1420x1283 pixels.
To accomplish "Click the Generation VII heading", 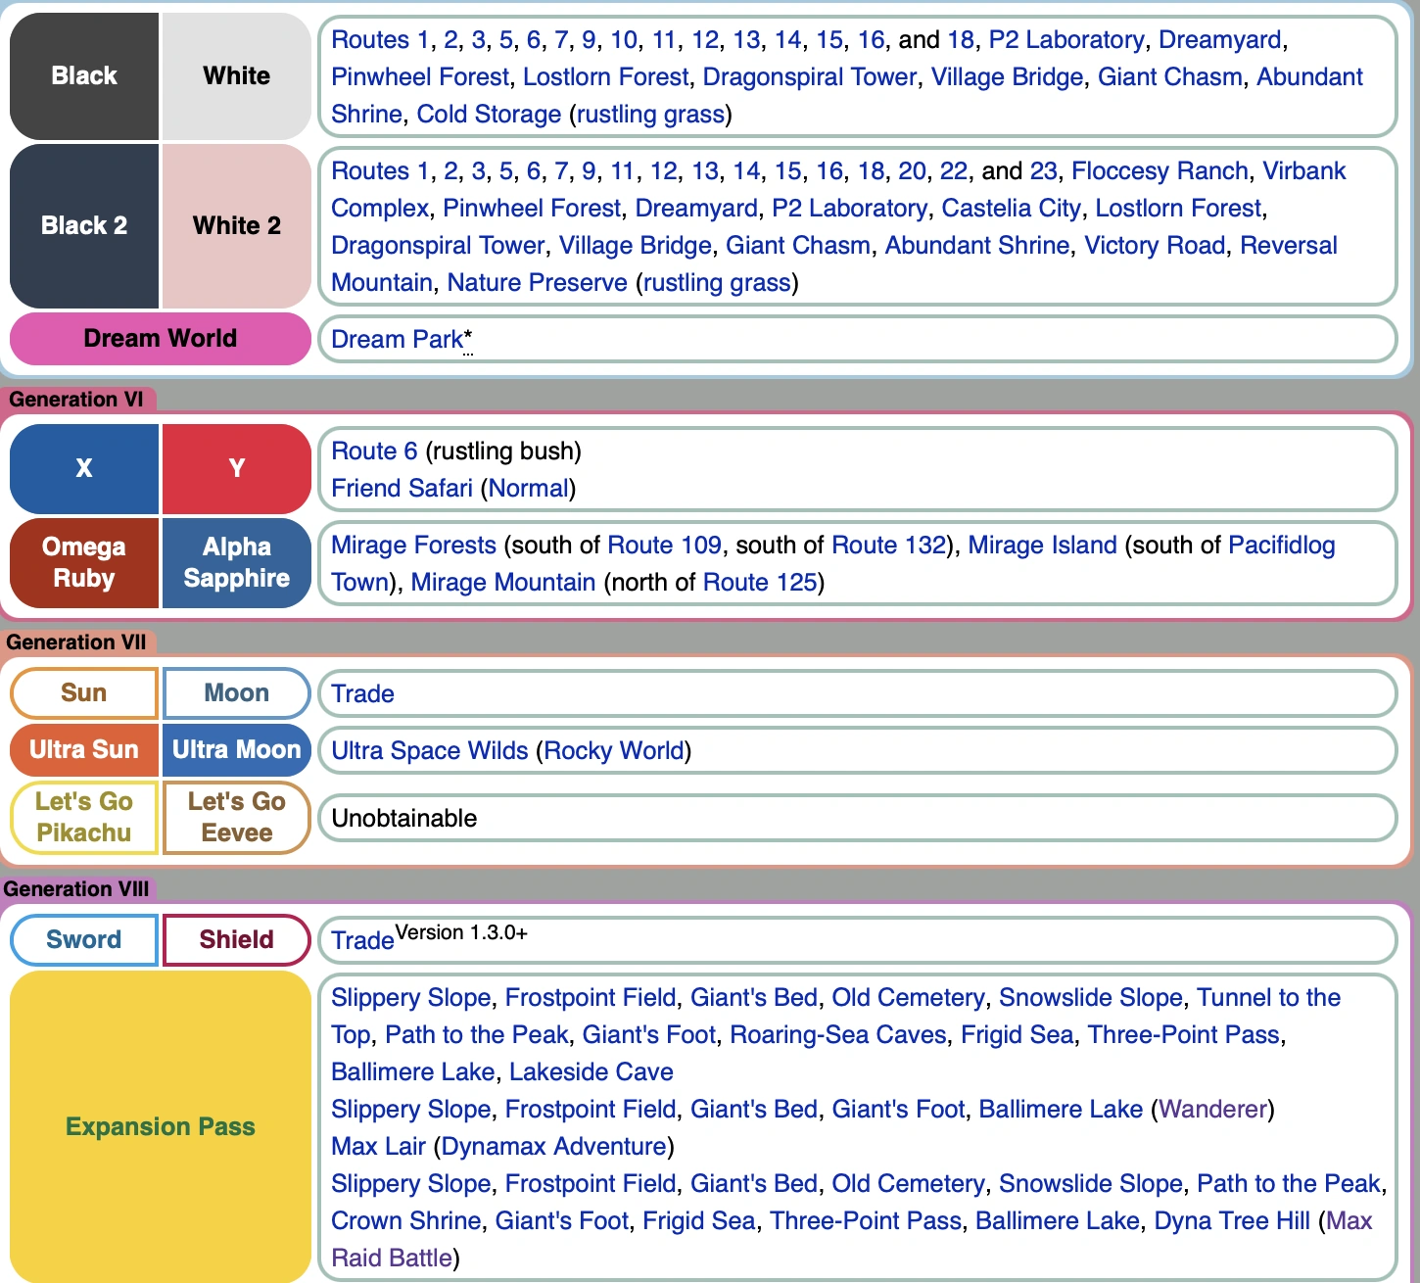I will click(x=76, y=642).
